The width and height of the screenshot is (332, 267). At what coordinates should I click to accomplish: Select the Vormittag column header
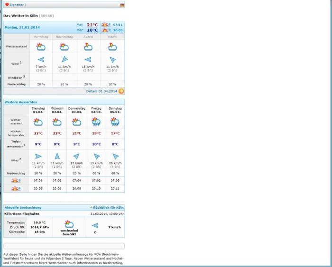[41, 37]
